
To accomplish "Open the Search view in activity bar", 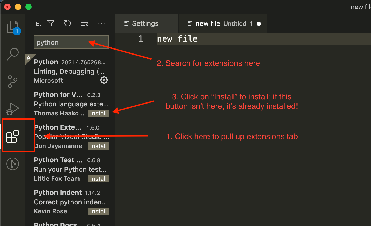I will coord(13,54).
